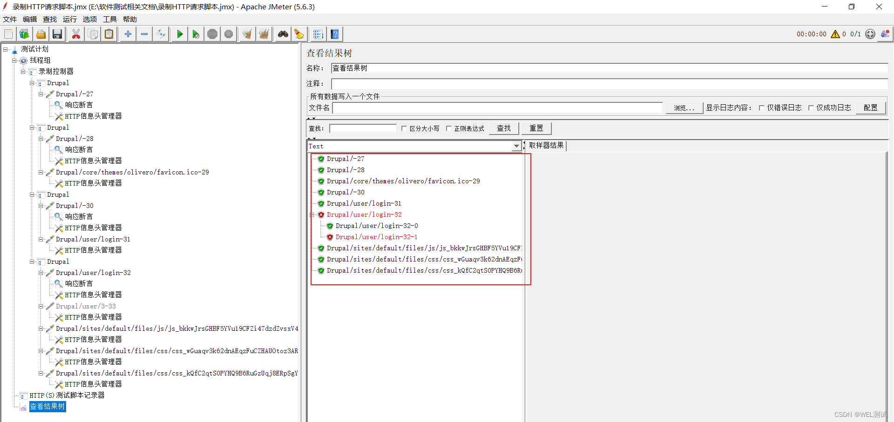The width and height of the screenshot is (894, 422).
Task: Open the 帮助 menu
Action: pos(130,19)
